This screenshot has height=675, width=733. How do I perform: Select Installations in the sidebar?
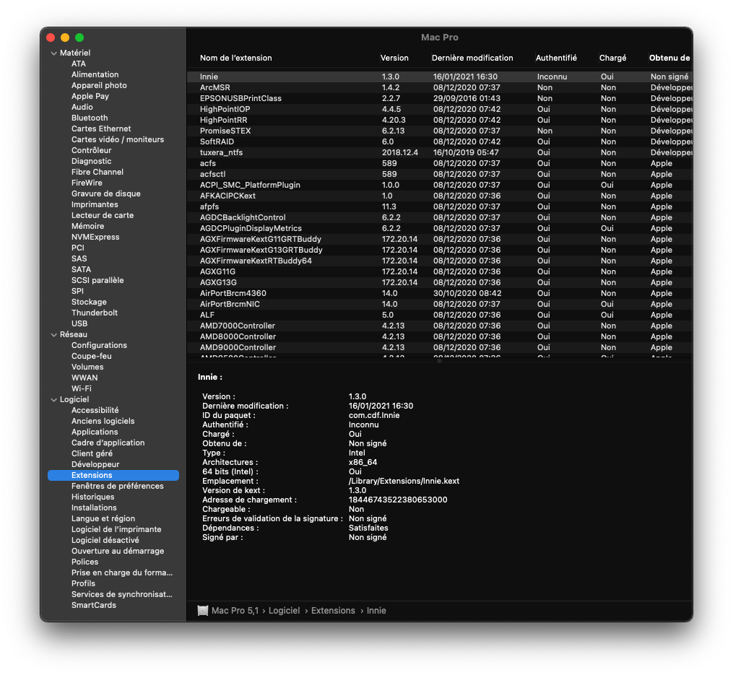pyautogui.click(x=94, y=508)
